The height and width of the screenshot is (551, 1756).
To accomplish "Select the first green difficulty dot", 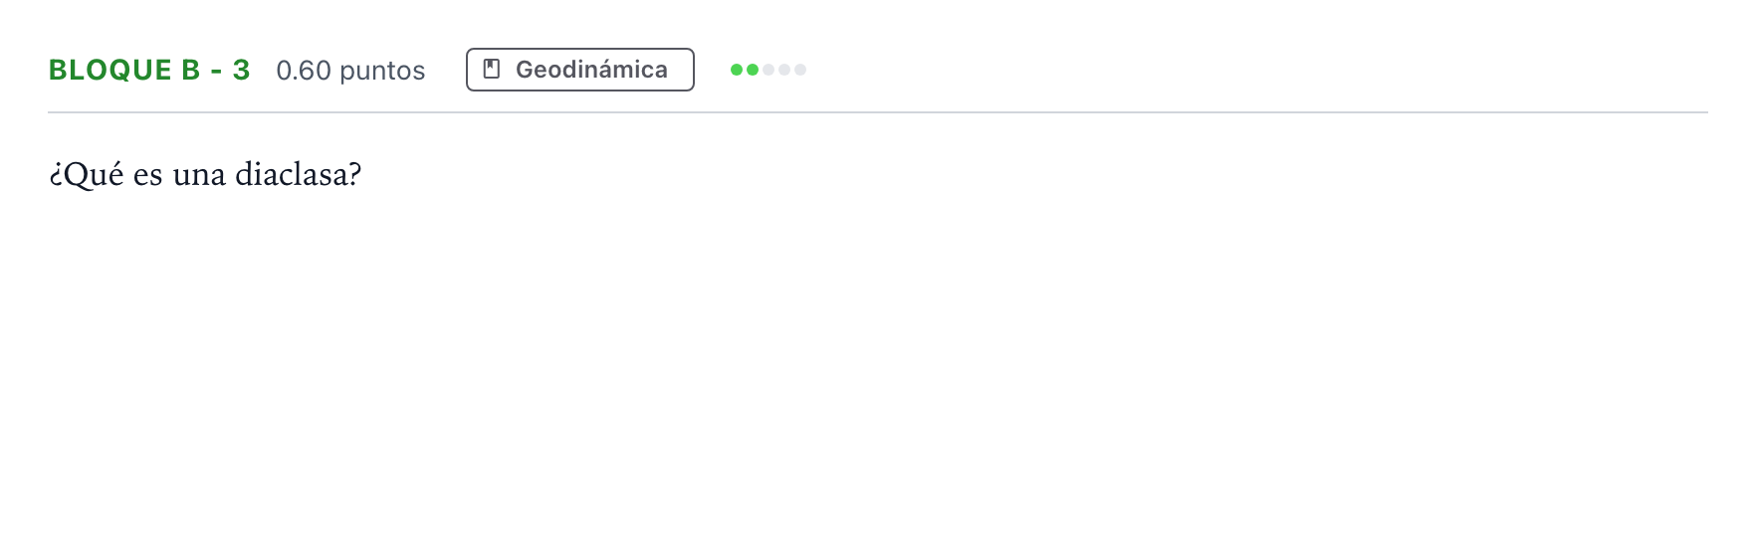I will click(737, 70).
